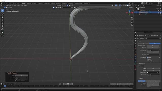Collapse the Geometry panel
Image resolution: width=162 pixels, height=91 pixels.
(x=141, y=66)
